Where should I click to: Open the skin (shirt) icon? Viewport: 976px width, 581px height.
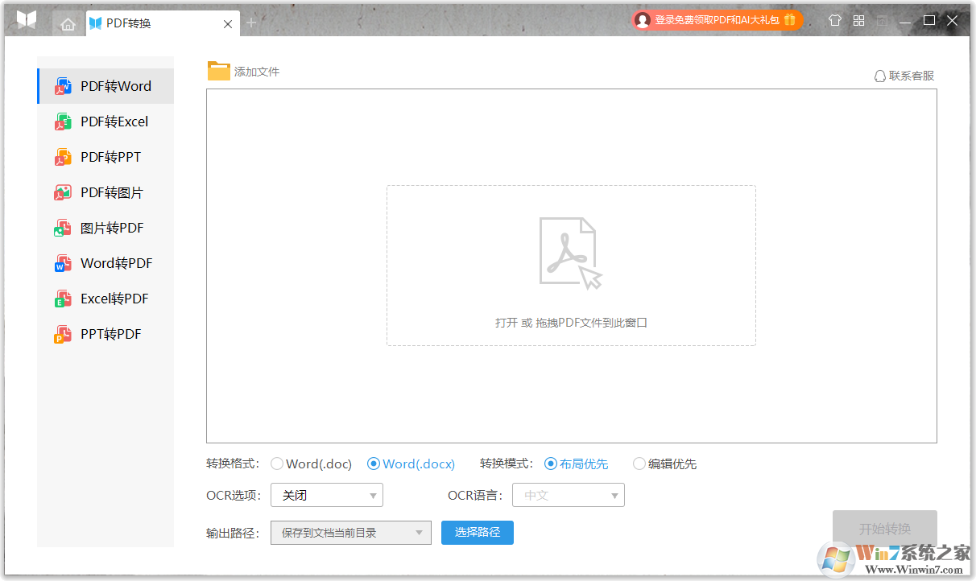pyautogui.click(x=835, y=21)
